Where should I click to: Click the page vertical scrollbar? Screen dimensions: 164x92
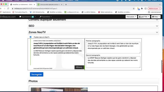pyautogui.click(x=162, y=67)
